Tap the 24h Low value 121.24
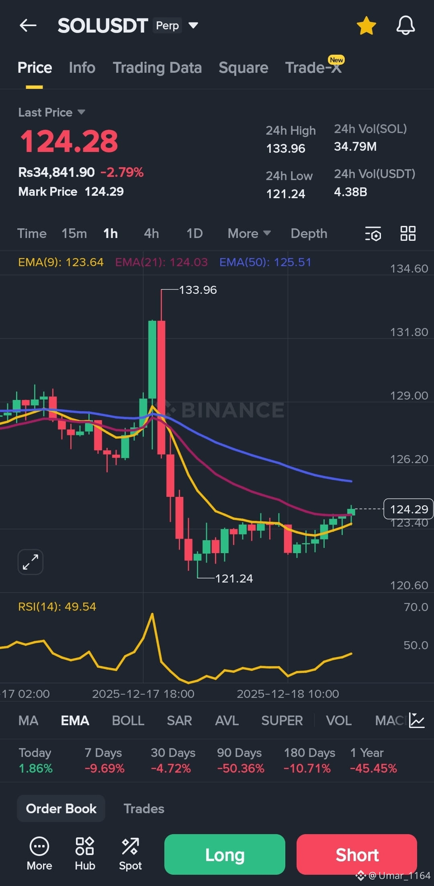 click(x=286, y=194)
